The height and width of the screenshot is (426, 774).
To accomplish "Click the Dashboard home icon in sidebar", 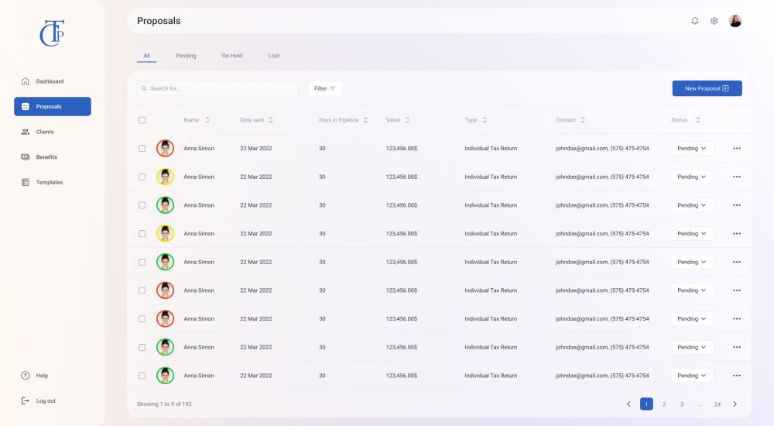I will point(26,81).
